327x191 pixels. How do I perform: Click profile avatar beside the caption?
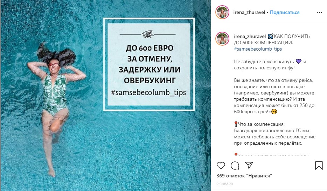222,39
